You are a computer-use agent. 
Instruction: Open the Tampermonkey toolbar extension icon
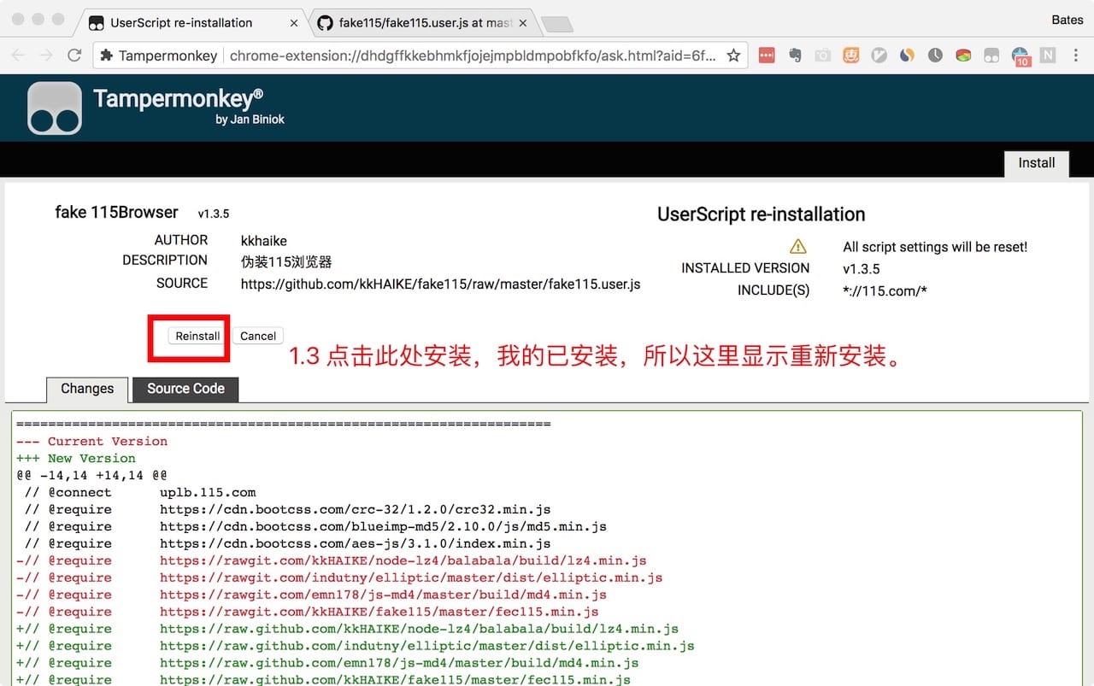click(991, 56)
